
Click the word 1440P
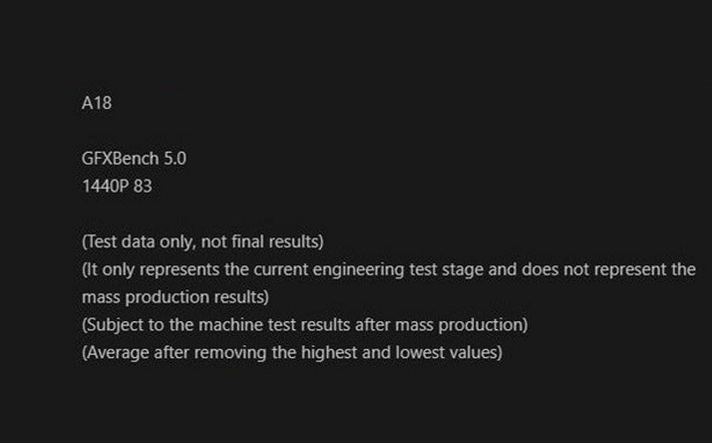click(x=105, y=186)
